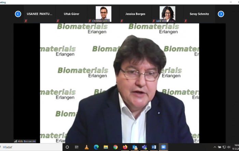Viewport: 239px width, 151px height.
Task: Click Aldo Boccaccini speaker name label
Action: (27, 141)
